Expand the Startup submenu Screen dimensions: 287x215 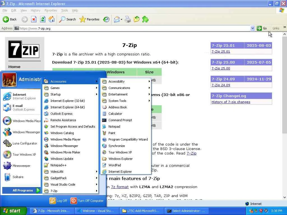coord(71,94)
